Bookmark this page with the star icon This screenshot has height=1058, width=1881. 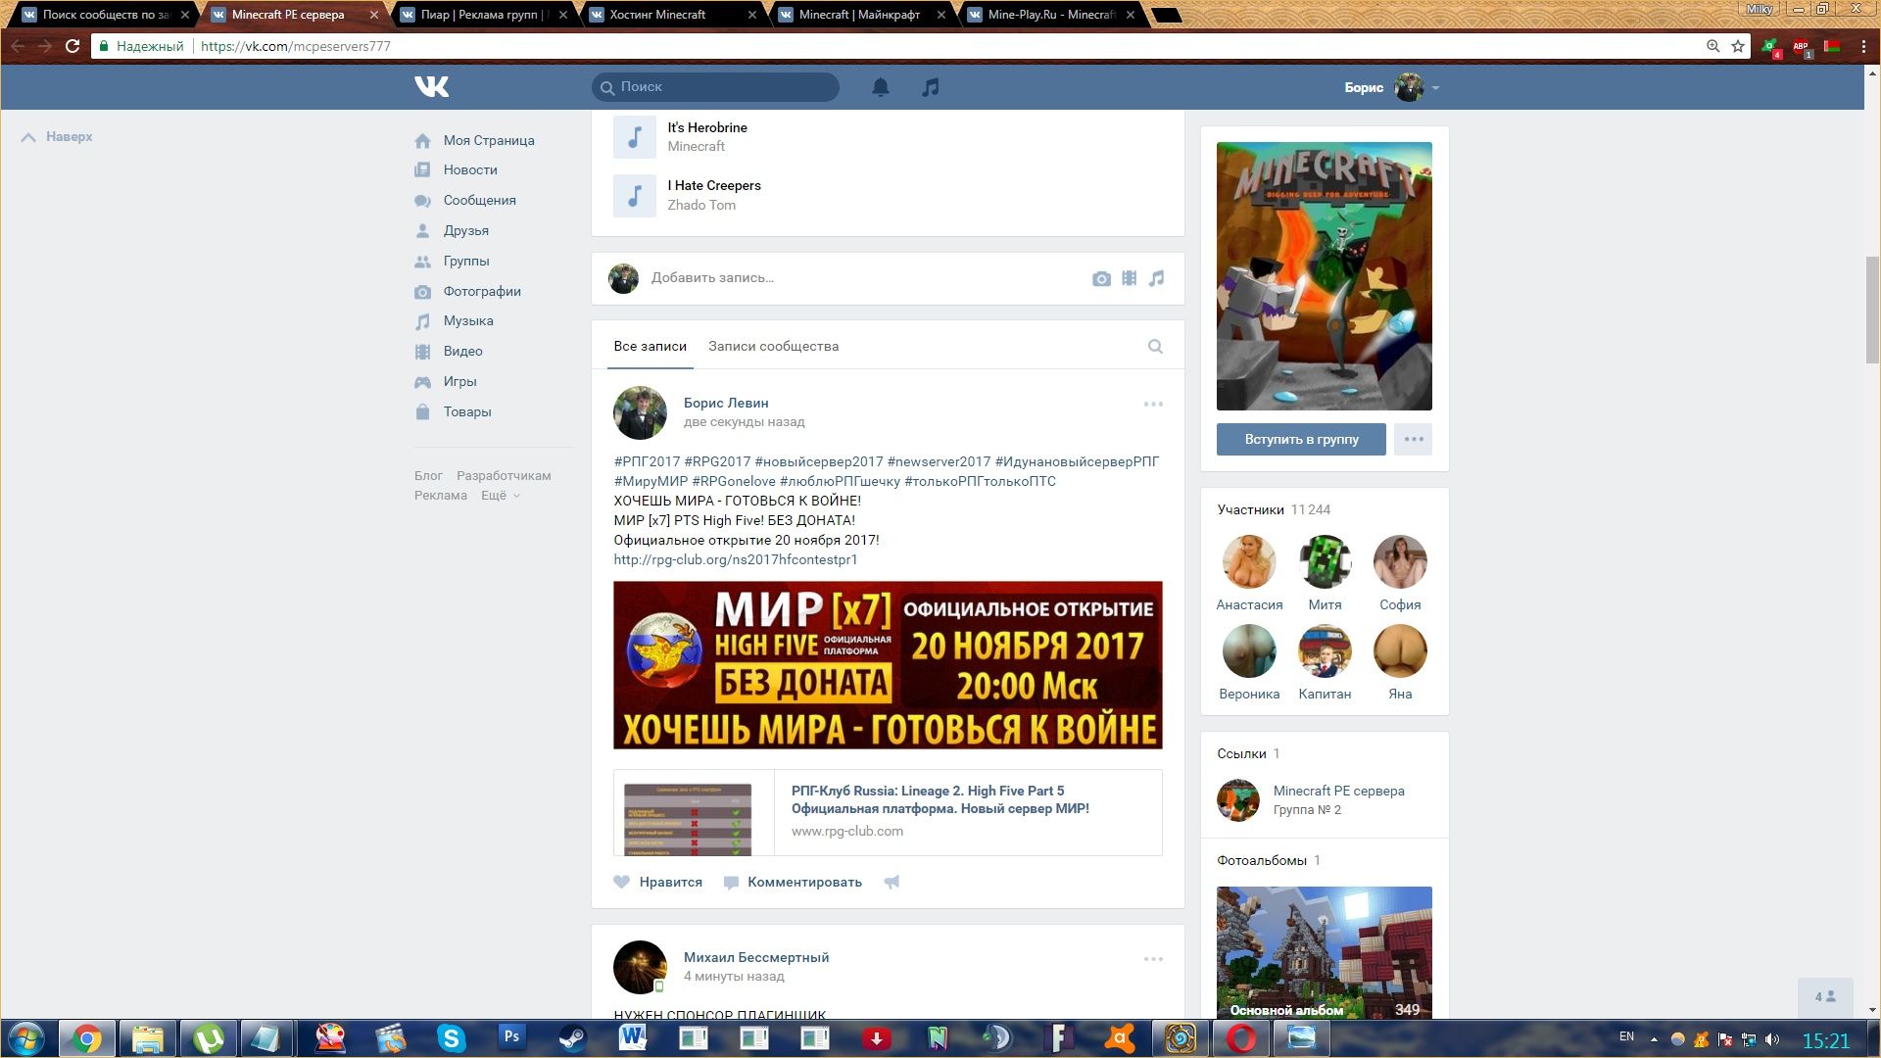coord(1738,46)
